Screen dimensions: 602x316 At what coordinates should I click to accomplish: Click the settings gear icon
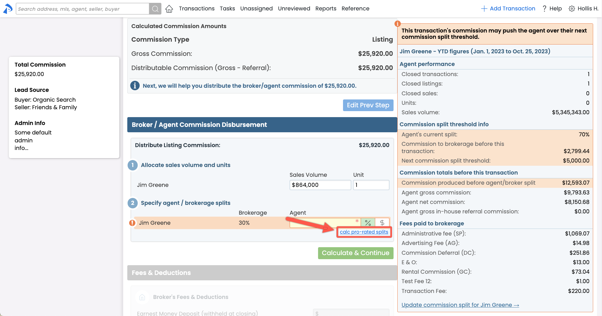click(572, 9)
